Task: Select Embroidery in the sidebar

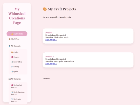Action: click(17, 62)
